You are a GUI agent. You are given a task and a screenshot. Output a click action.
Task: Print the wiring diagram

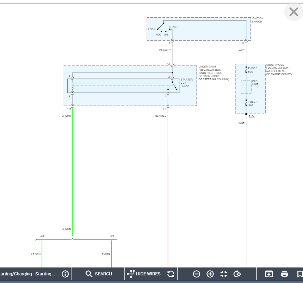pyautogui.click(x=285, y=274)
